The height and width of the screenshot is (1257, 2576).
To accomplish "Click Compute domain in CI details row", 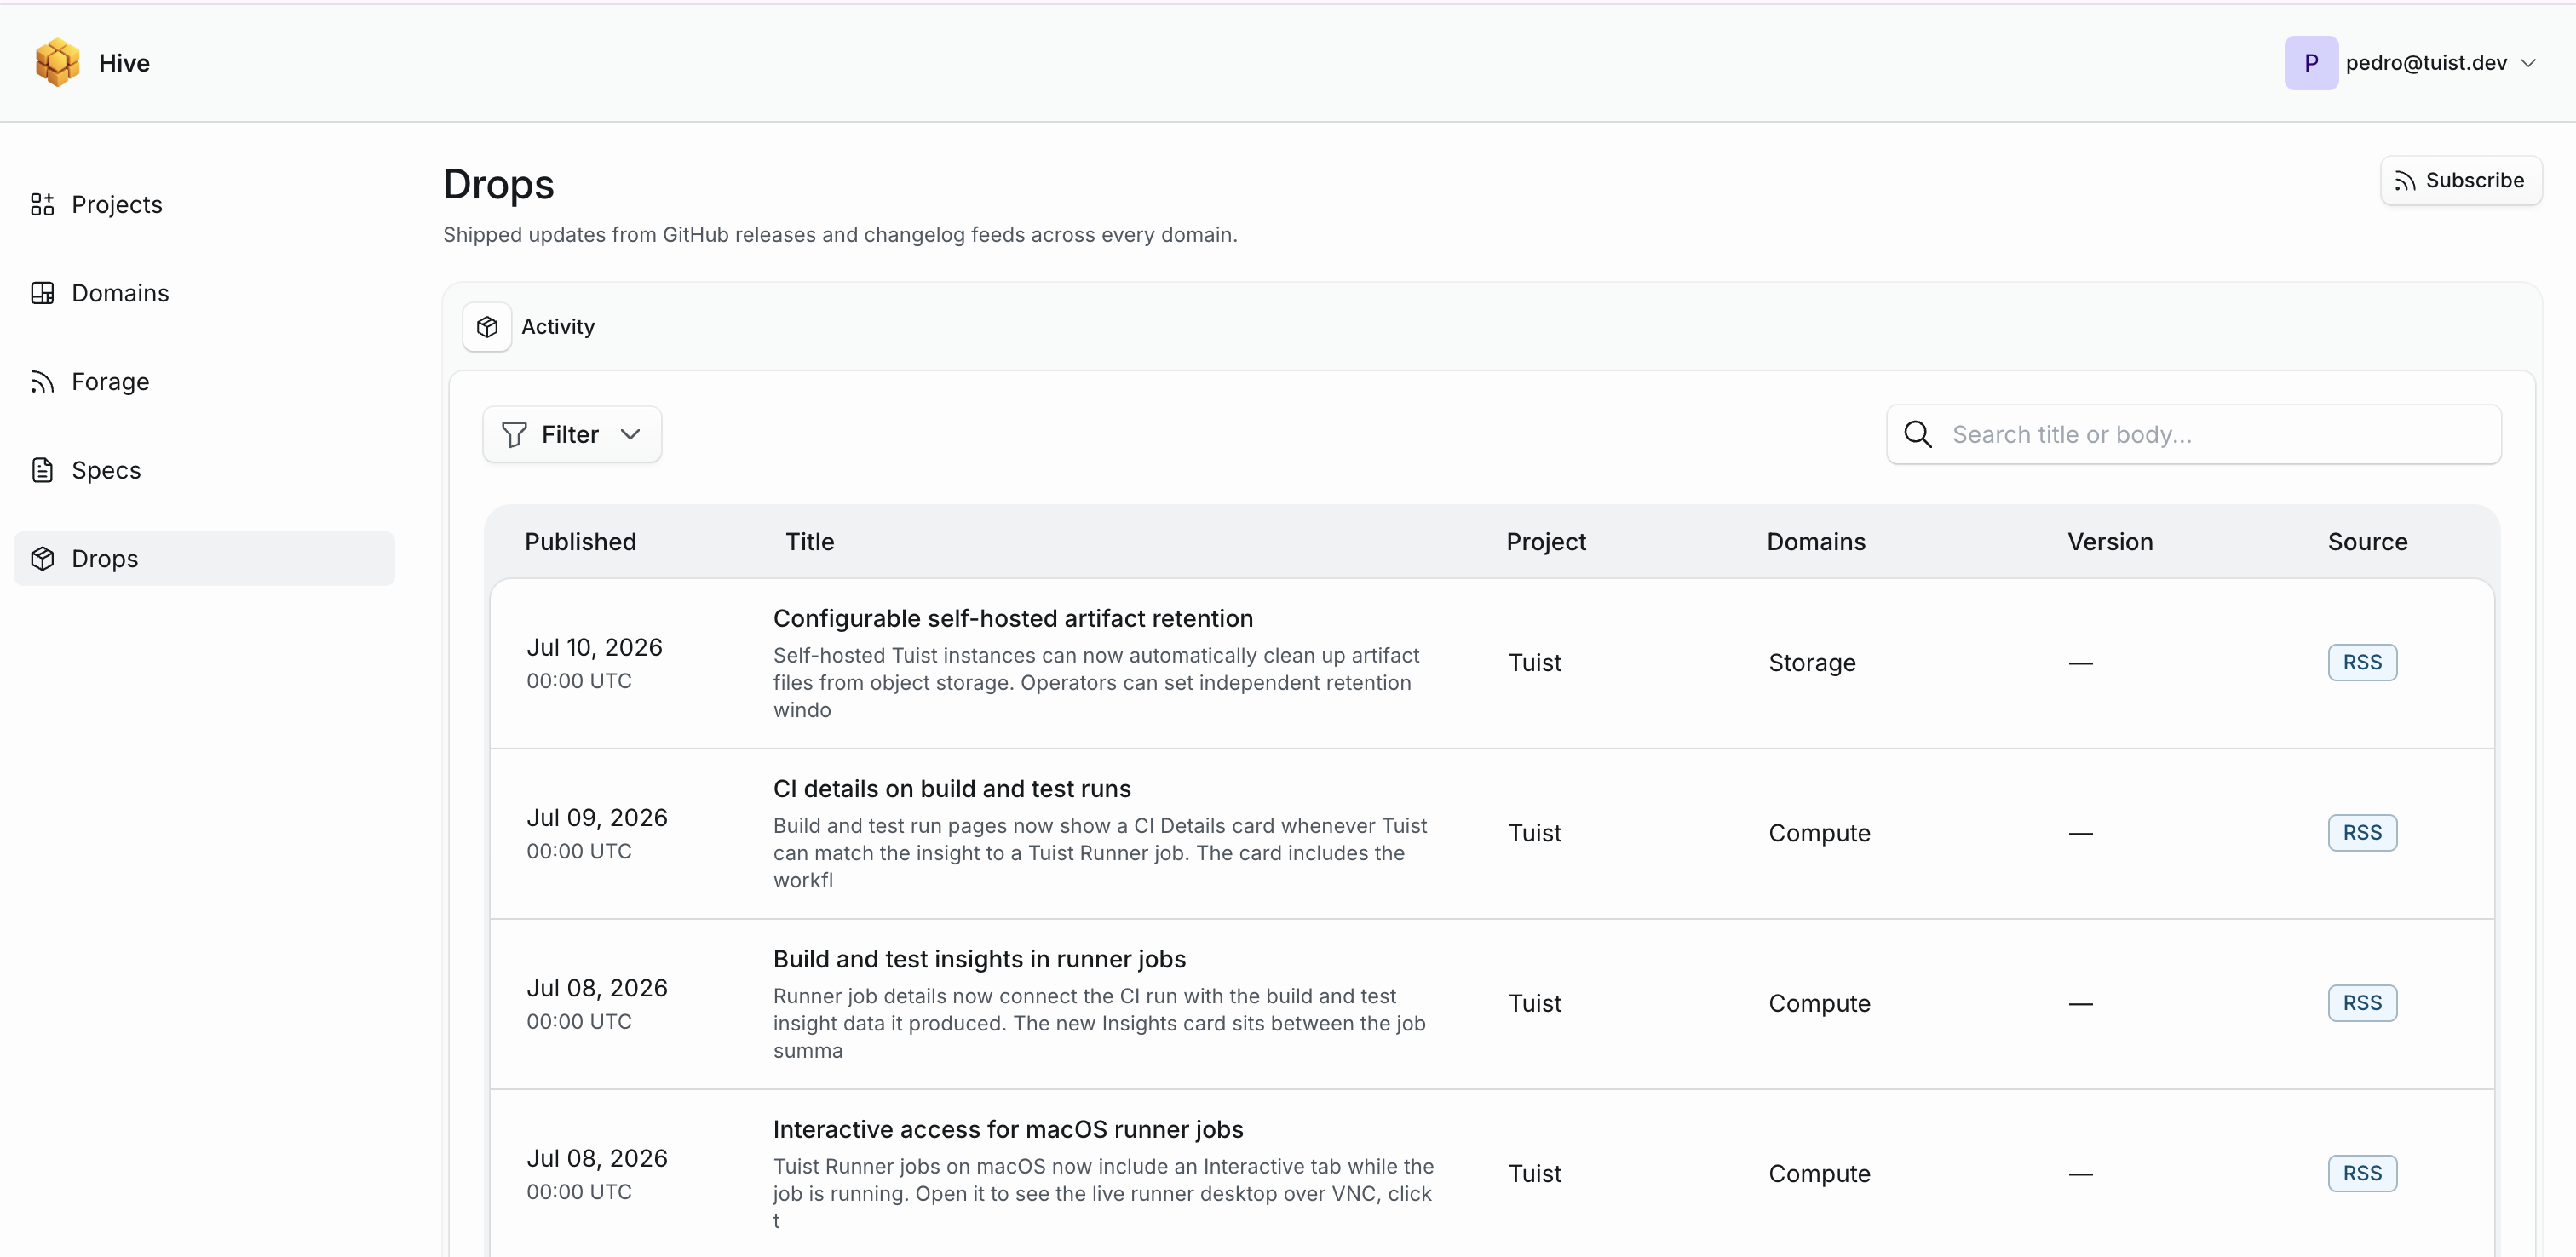I will 1819,833.
